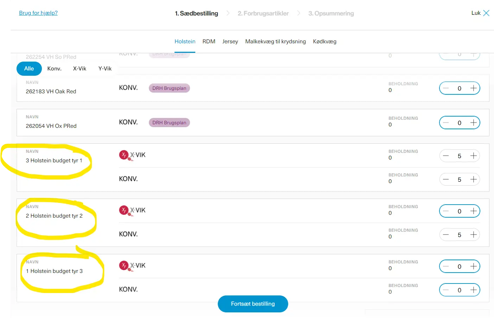
Task: Add one X-VIK Holstein budget tyr 3
Action: (x=473, y=266)
